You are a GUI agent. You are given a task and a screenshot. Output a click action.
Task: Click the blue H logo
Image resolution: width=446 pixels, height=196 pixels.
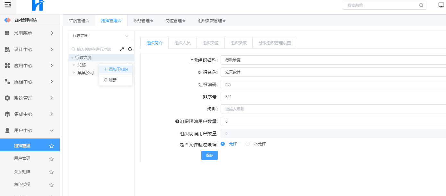point(38,5)
